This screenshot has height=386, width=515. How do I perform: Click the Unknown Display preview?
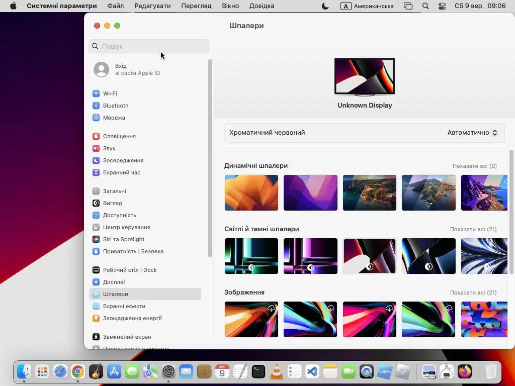pos(365,77)
